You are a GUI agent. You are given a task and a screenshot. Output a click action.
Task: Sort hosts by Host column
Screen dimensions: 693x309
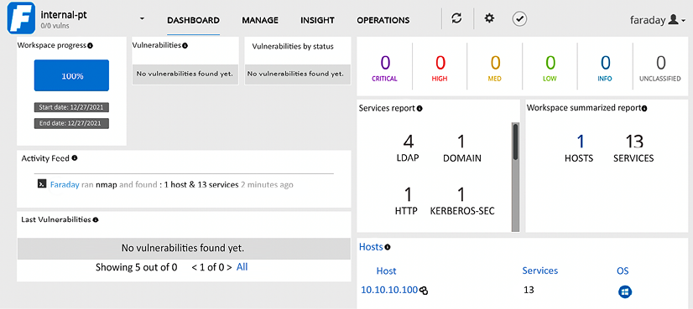pos(386,270)
